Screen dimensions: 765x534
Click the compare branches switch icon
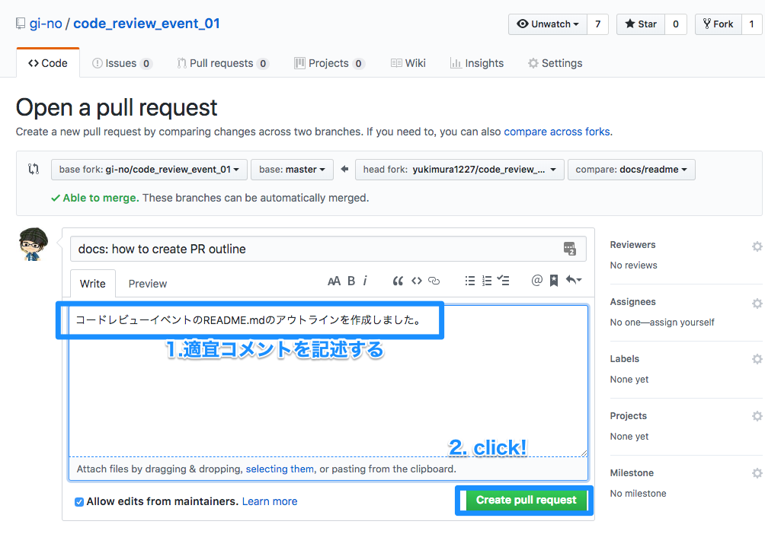point(34,169)
